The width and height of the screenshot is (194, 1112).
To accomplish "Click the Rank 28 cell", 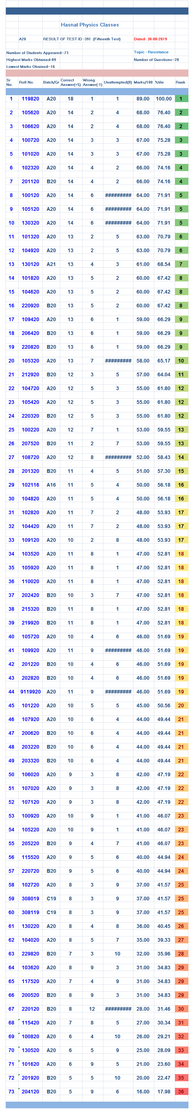I will [181, 954].
